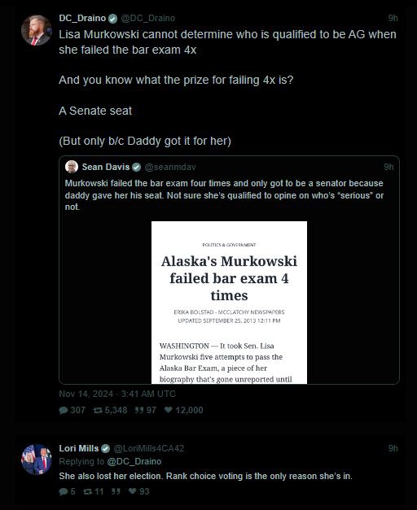Image resolution: width=417 pixels, height=510 pixels.
Task: Open the @DC_Draino handle link at top
Action: tap(148, 18)
